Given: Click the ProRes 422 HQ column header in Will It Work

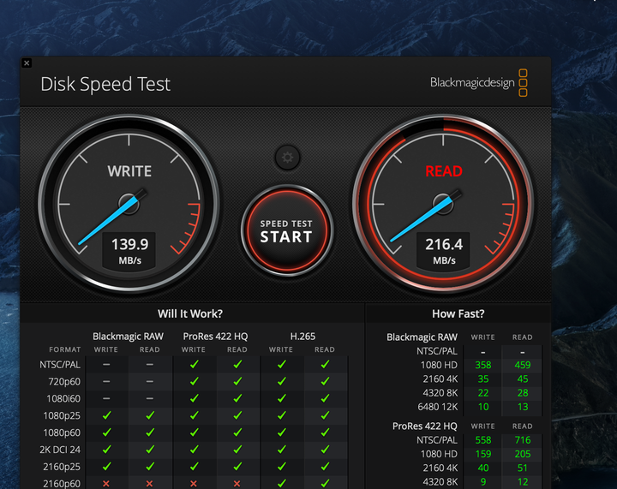Looking at the screenshot, I should pyautogui.click(x=215, y=337).
